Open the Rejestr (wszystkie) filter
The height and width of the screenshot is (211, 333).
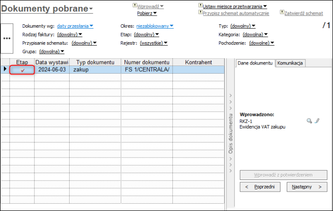coord(154,43)
